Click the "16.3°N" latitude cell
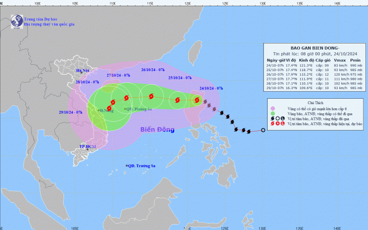 pos(291,88)
